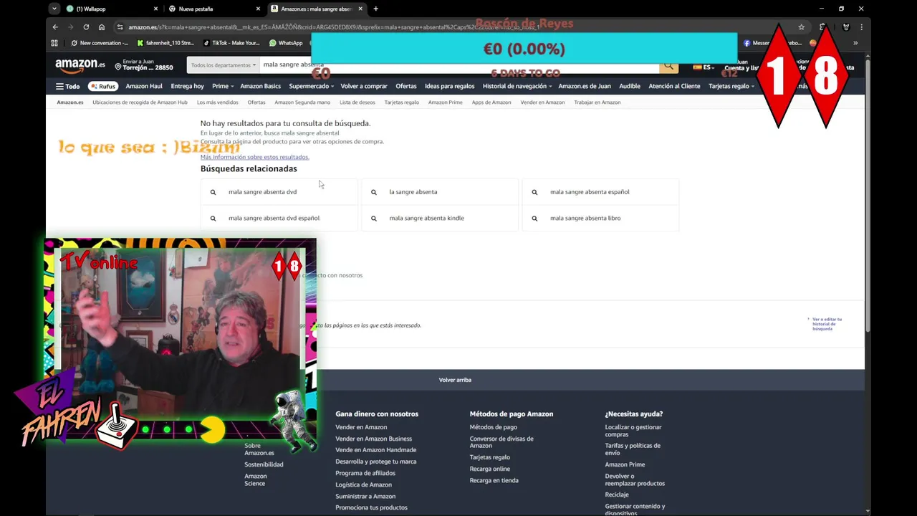Open 'Programa de afiliados' footer link
This screenshot has width=917, height=516.
tap(365, 473)
